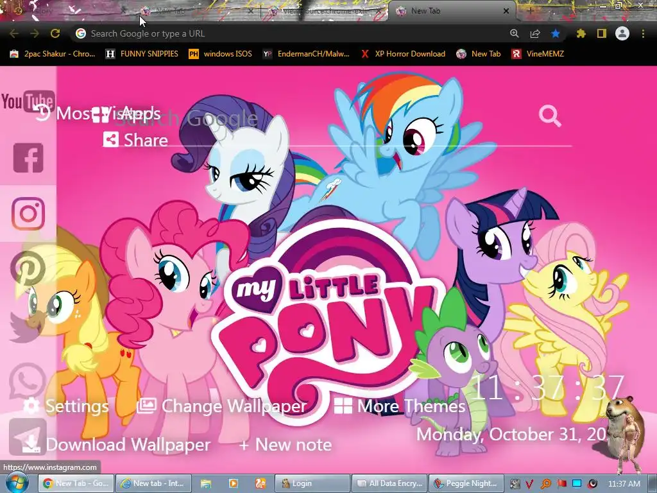Screen dimensions: 657x493
Task: Close the active New Tab tab
Action: click(x=506, y=11)
